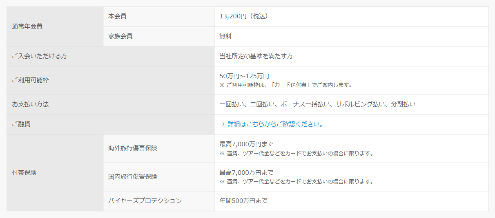Select the バイヤーズプロテクション label
The height and width of the screenshot is (218, 495).
click(145, 201)
